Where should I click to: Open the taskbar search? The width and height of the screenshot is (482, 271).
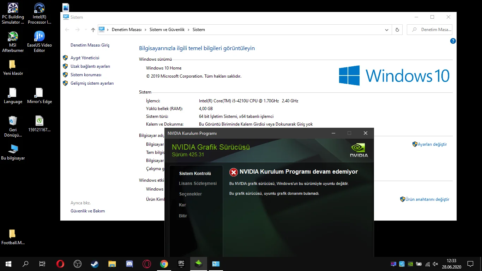pos(25,264)
